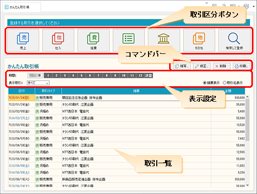
Task: Click 販売費用 type cell in 01/24 row
Action: pos(48,98)
